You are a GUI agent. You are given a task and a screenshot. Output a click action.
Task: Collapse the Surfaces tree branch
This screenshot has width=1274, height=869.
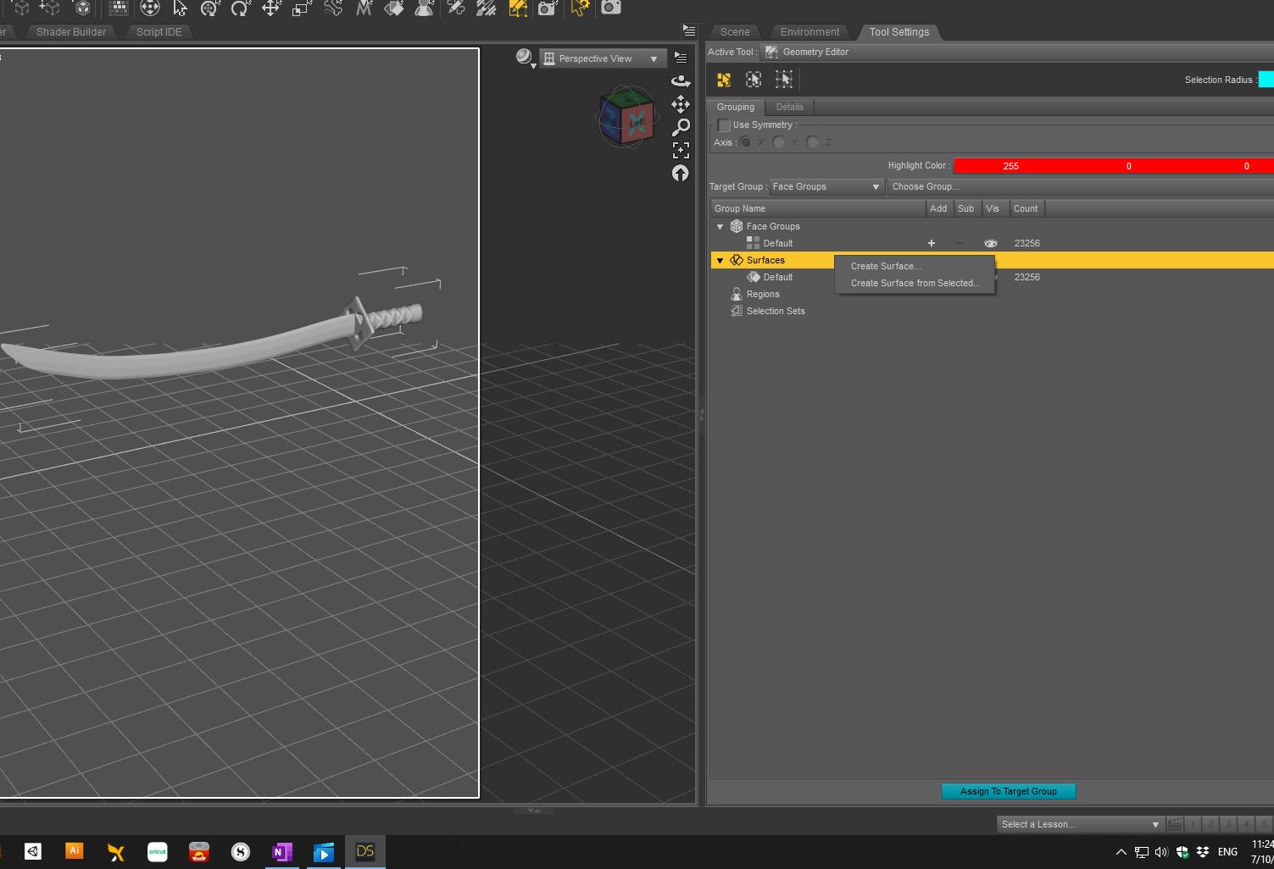(x=720, y=260)
